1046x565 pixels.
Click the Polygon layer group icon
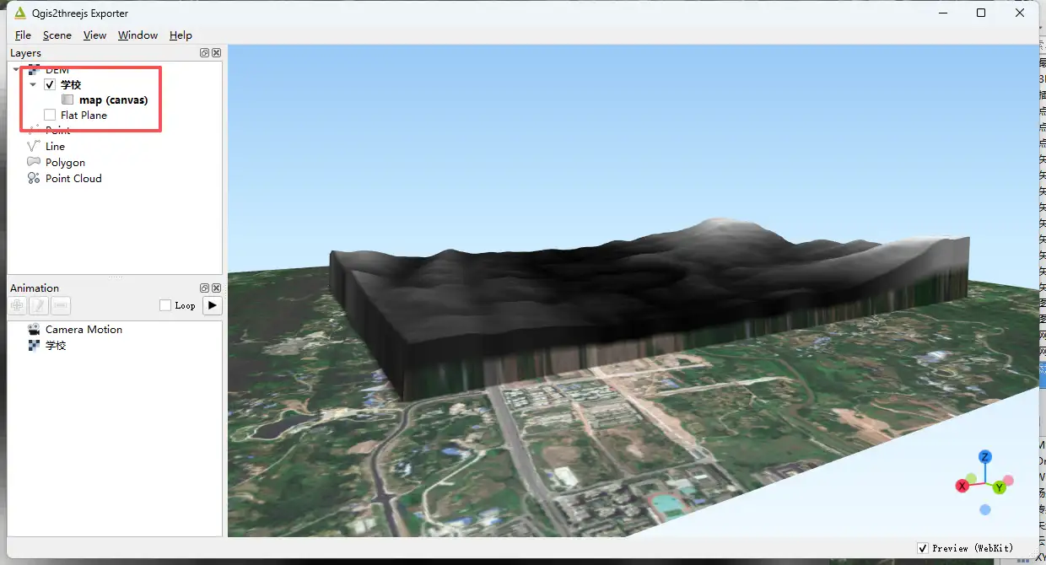click(x=34, y=162)
